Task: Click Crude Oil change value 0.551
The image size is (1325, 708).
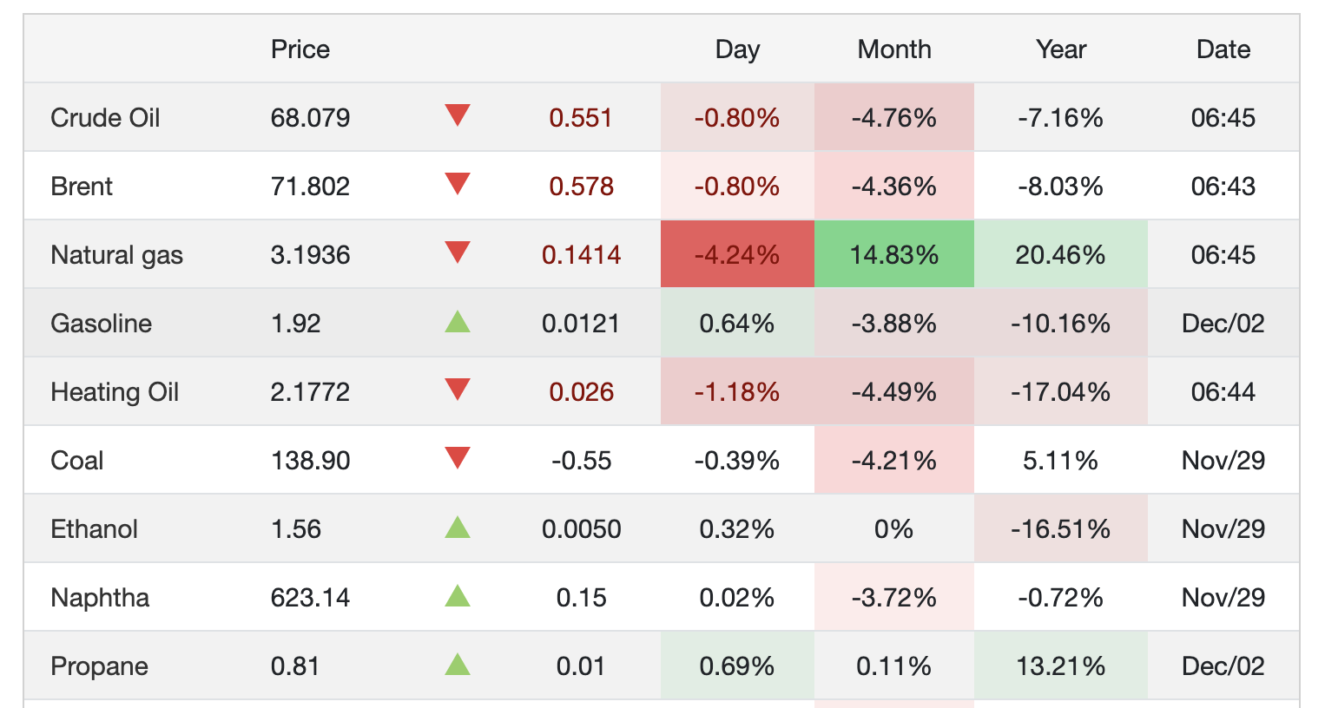Action: click(581, 117)
